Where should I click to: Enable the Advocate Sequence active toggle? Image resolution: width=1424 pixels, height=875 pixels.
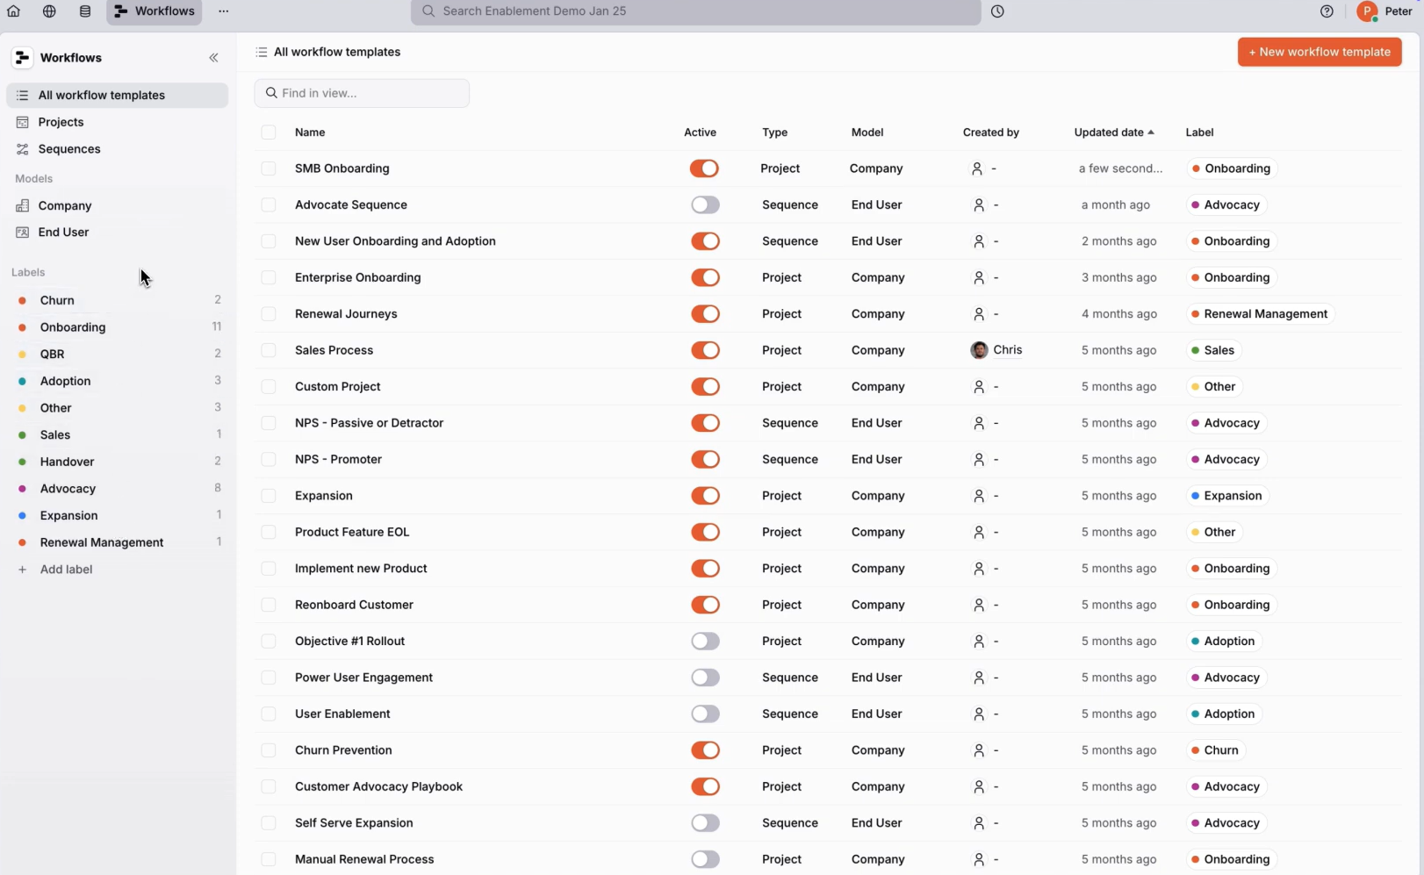tap(705, 205)
